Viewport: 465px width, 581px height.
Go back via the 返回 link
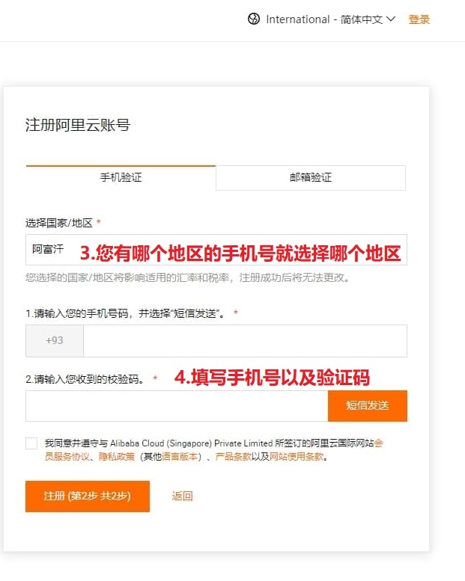tap(182, 496)
